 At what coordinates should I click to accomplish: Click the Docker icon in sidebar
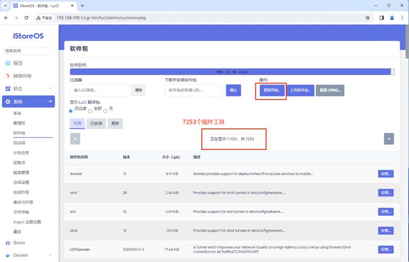coord(8,255)
